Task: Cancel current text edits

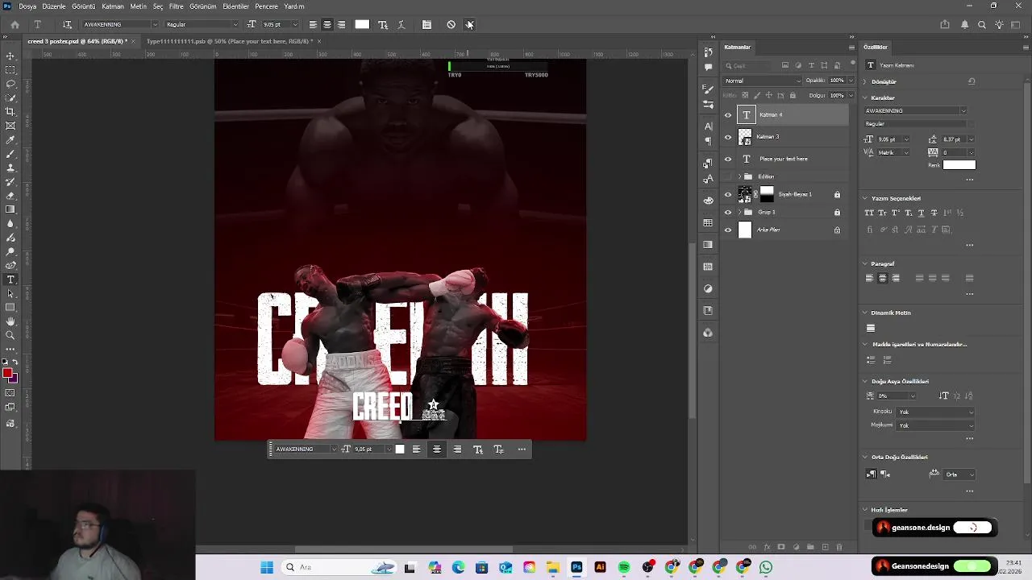Action: point(451,24)
